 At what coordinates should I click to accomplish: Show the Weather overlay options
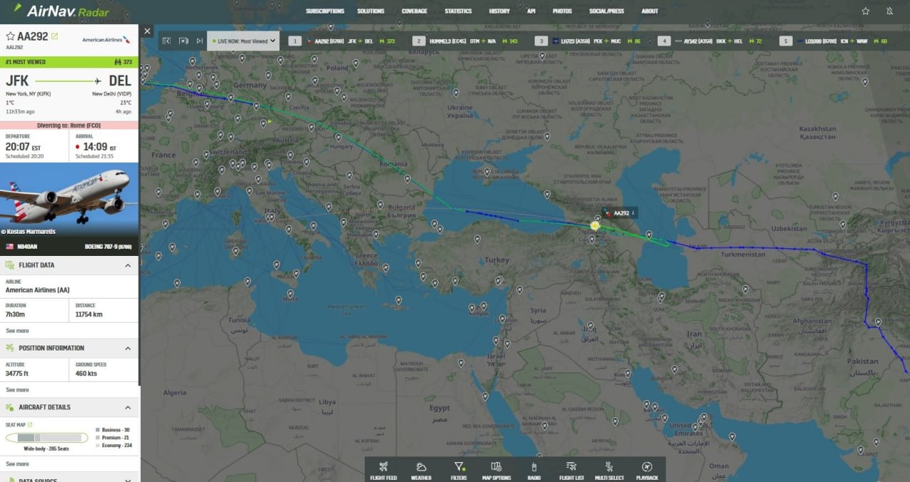pos(421,470)
